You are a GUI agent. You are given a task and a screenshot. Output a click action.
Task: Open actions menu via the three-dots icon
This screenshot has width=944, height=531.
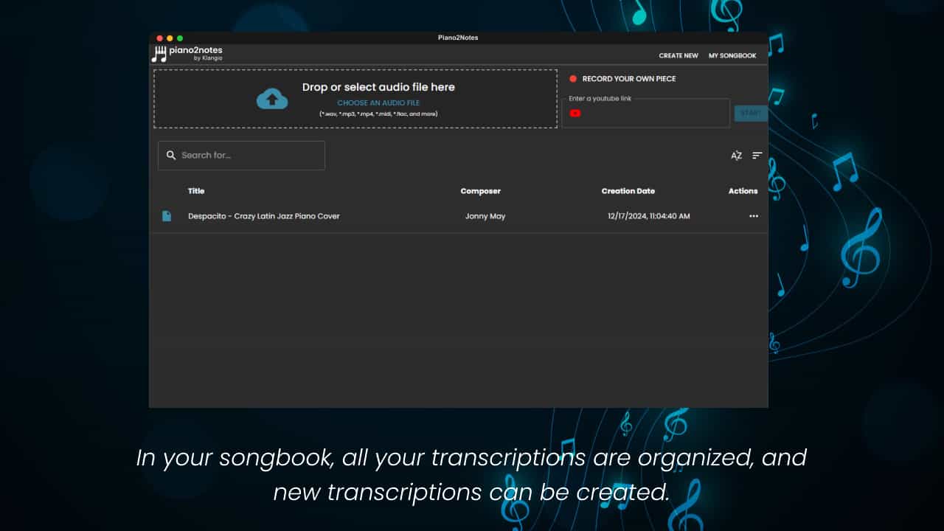point(754,215)
